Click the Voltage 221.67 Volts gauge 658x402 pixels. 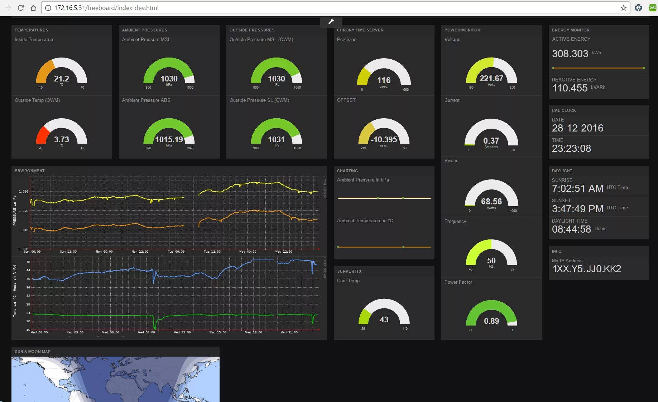tap(491, 73)
